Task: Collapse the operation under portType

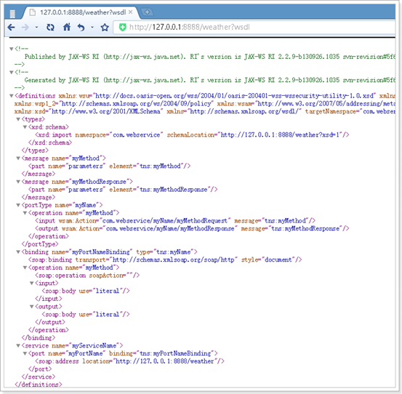Action: pos(25,213)
